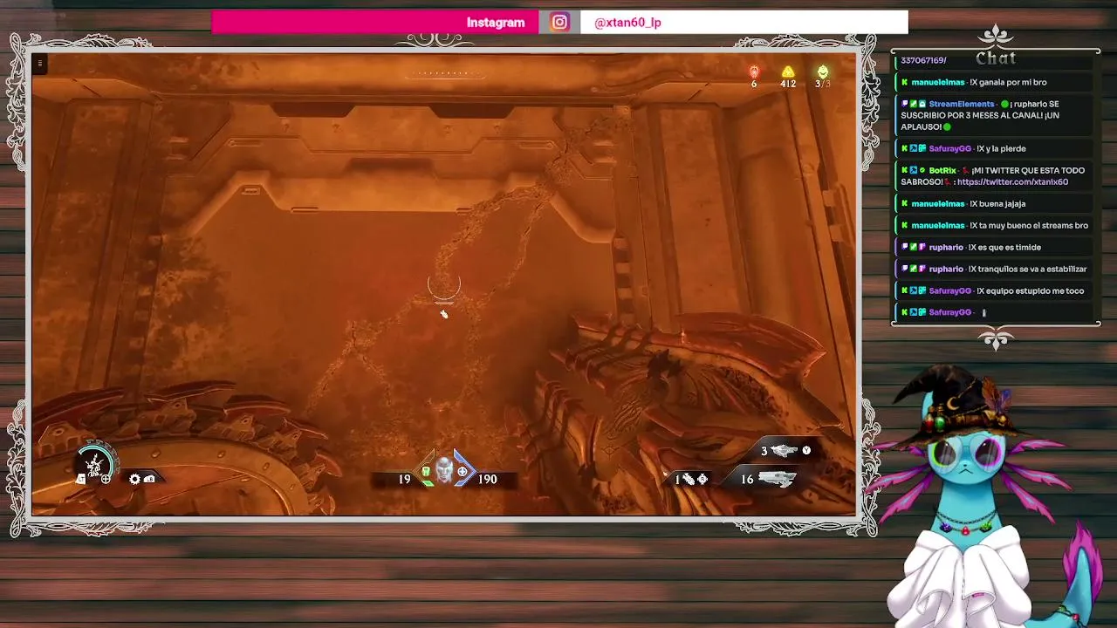Screen dimensions: 1117x628
Task: Click manuelelmas 'ta muy bueno el streams' message
Action: click(x=995, y=225)
